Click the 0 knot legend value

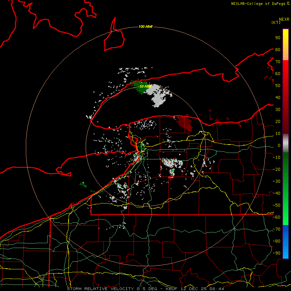pyautogui.click(x=279, y=145)
